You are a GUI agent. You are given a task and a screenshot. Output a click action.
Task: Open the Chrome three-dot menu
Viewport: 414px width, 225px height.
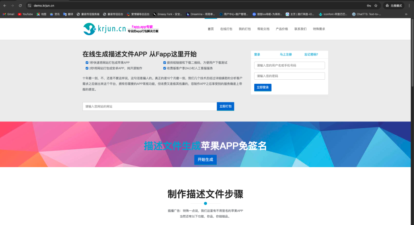coord(409,6)
